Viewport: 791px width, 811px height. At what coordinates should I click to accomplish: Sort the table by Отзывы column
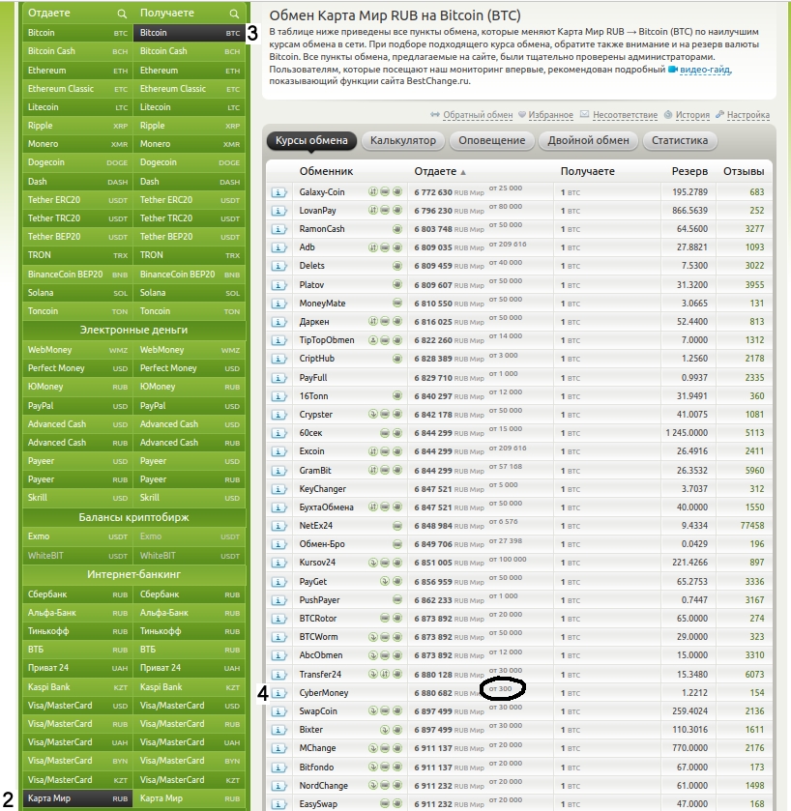pos(744,171)
